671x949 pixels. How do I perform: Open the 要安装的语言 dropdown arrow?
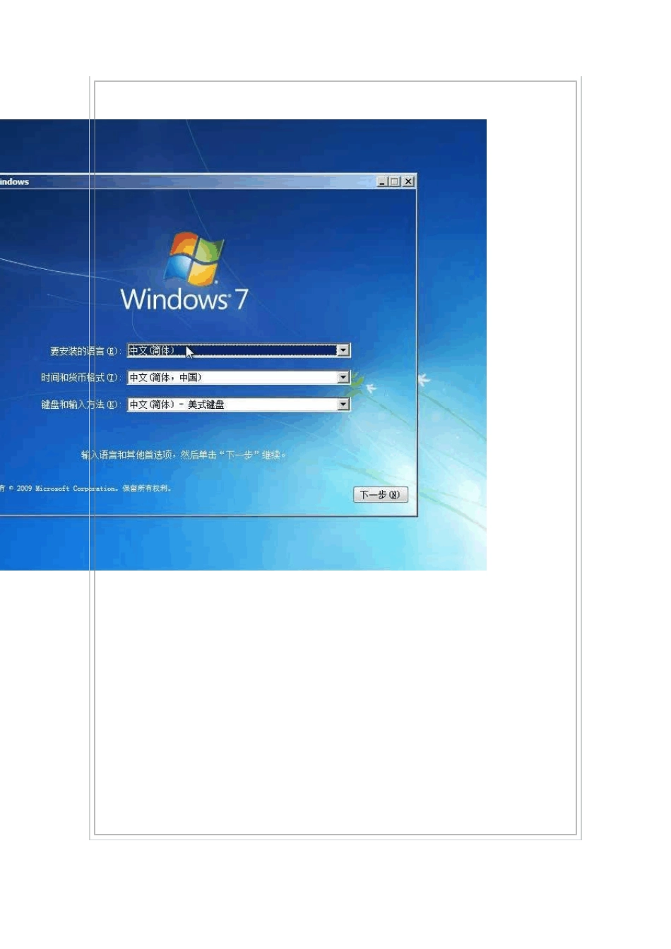coord(343,350)
